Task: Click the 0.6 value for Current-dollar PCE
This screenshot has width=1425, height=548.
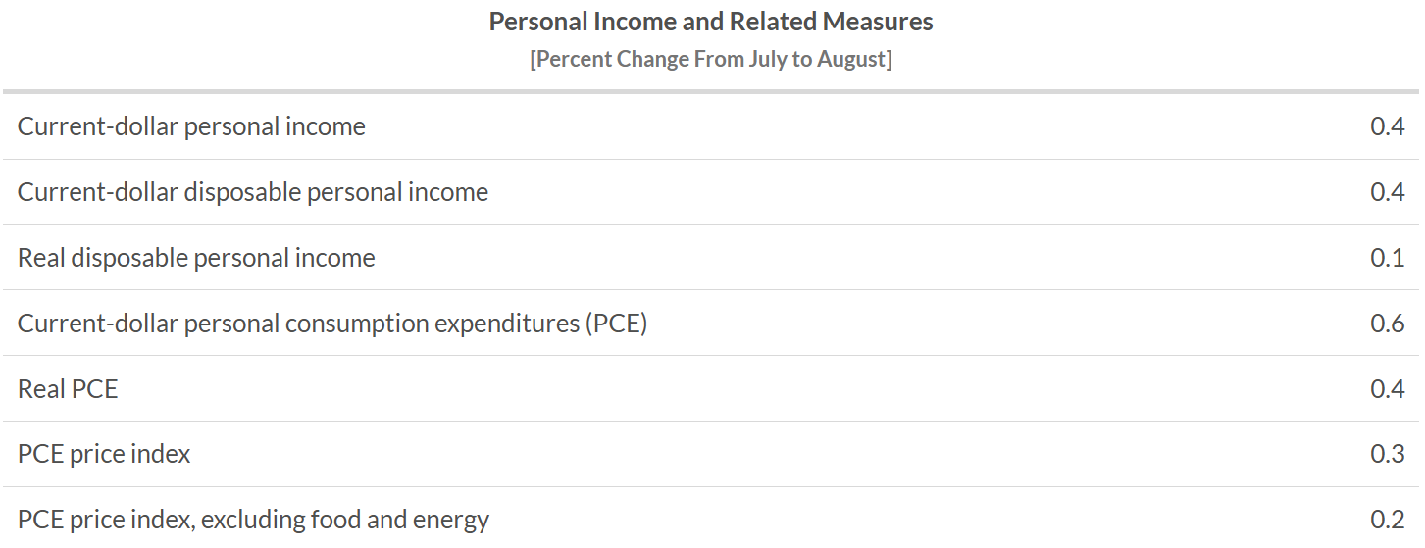Action: (1387, 324)
